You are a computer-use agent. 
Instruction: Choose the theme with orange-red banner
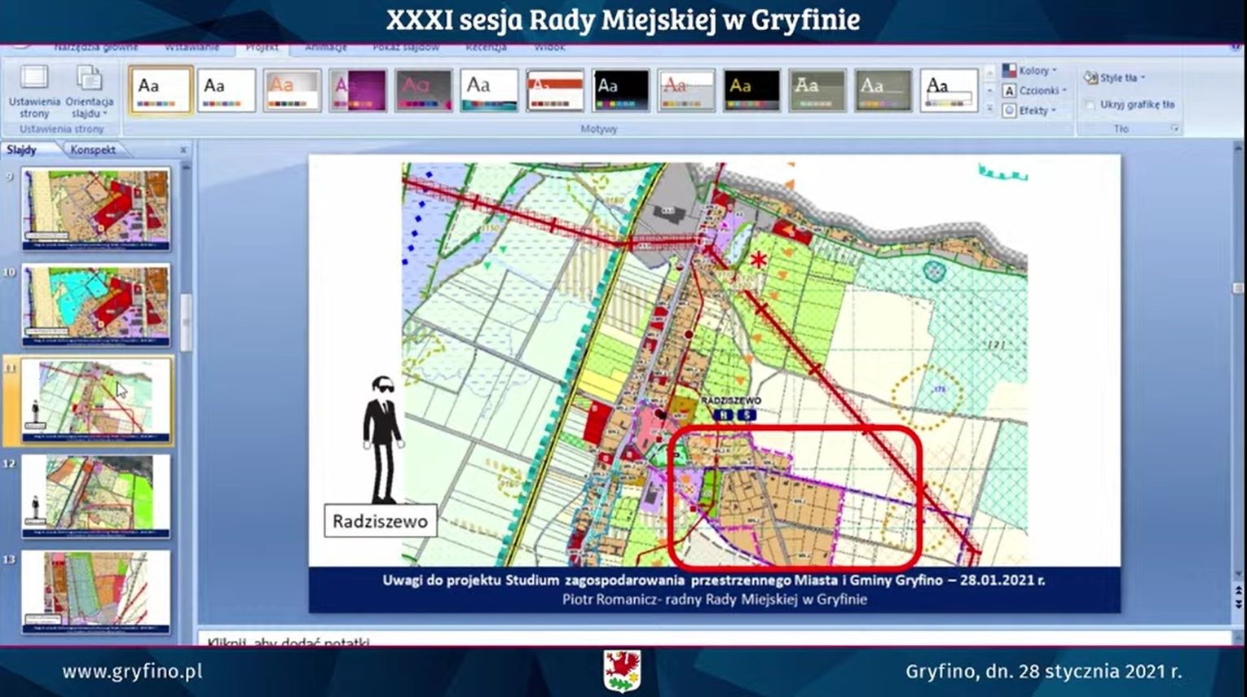pos(555,90)
